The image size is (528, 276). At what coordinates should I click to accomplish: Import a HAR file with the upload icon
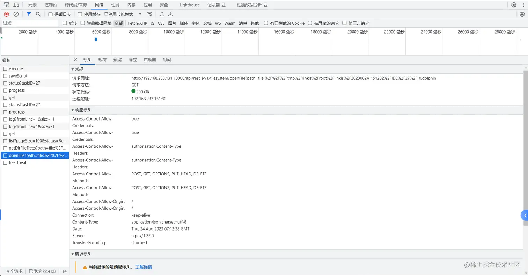pos(162,14)
